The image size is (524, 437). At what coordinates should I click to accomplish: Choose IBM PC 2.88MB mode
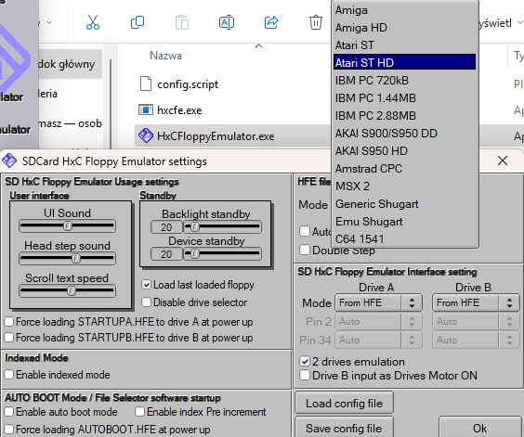point(404,115)
